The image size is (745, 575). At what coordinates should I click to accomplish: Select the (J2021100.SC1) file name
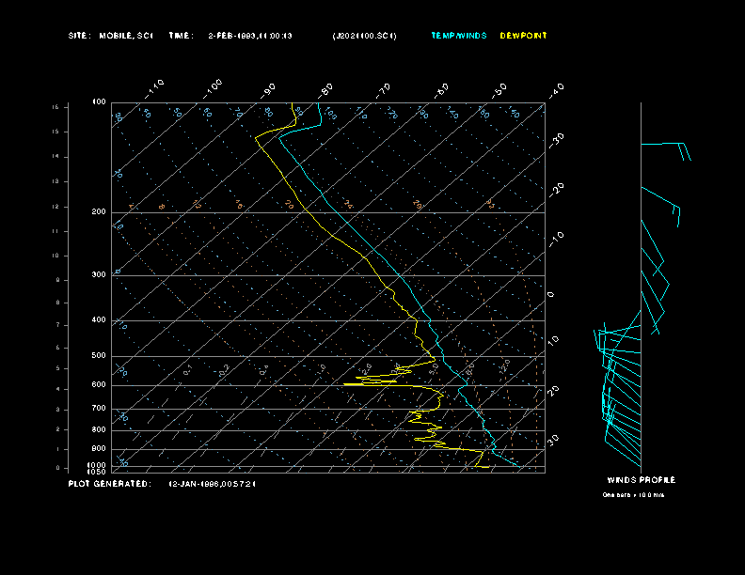coord(364,36)
